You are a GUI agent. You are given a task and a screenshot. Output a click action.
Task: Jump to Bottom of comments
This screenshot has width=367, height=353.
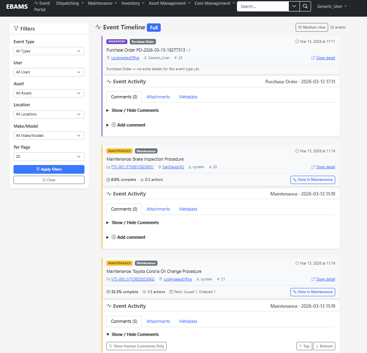(x=324, y=346)
